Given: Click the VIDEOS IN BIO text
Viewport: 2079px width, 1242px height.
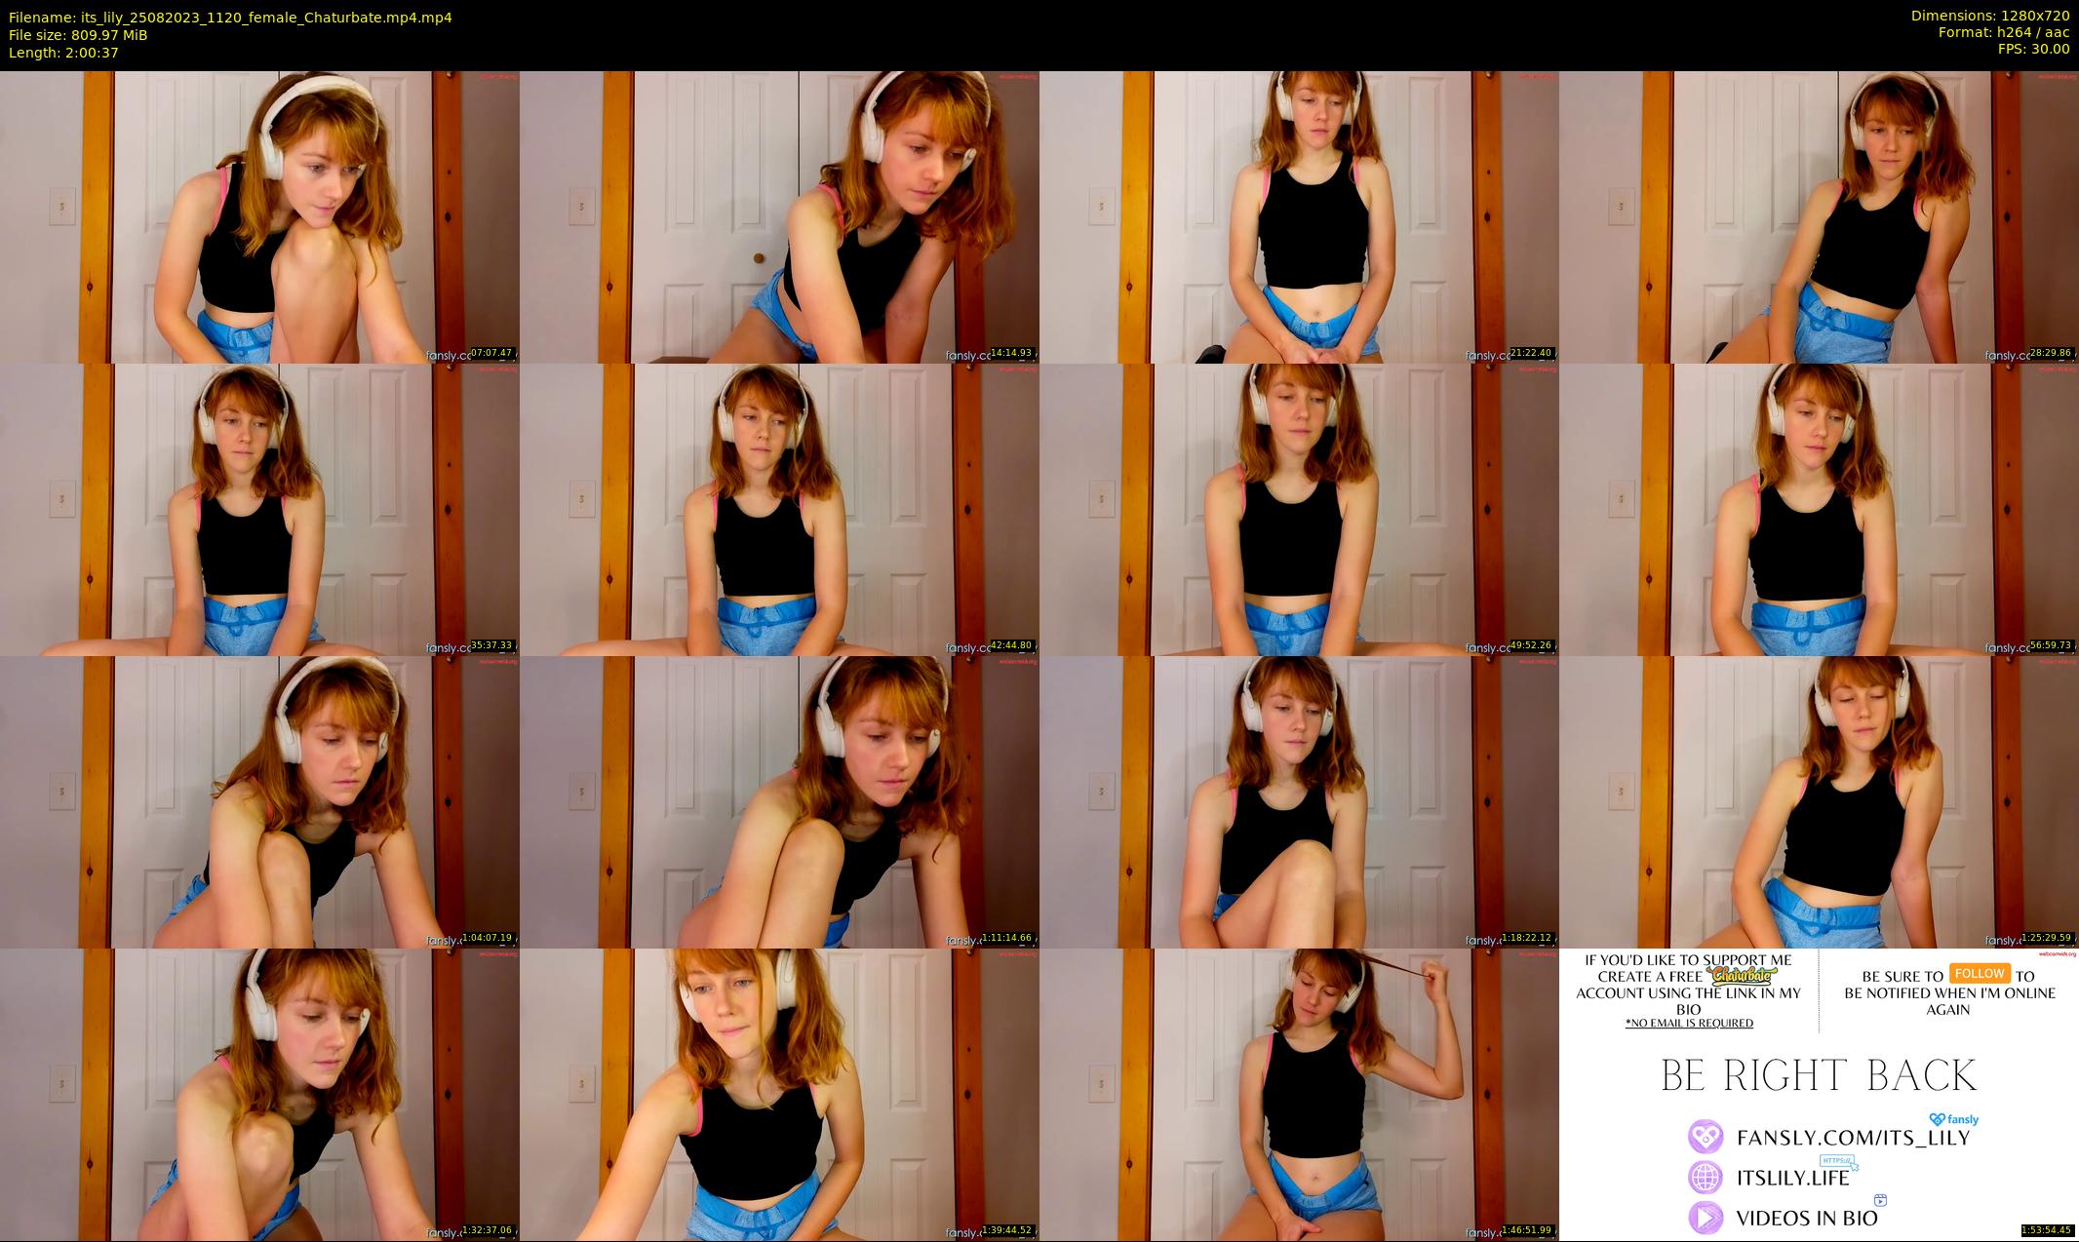Looking at the screenshot, I should coord(1807,1218).
